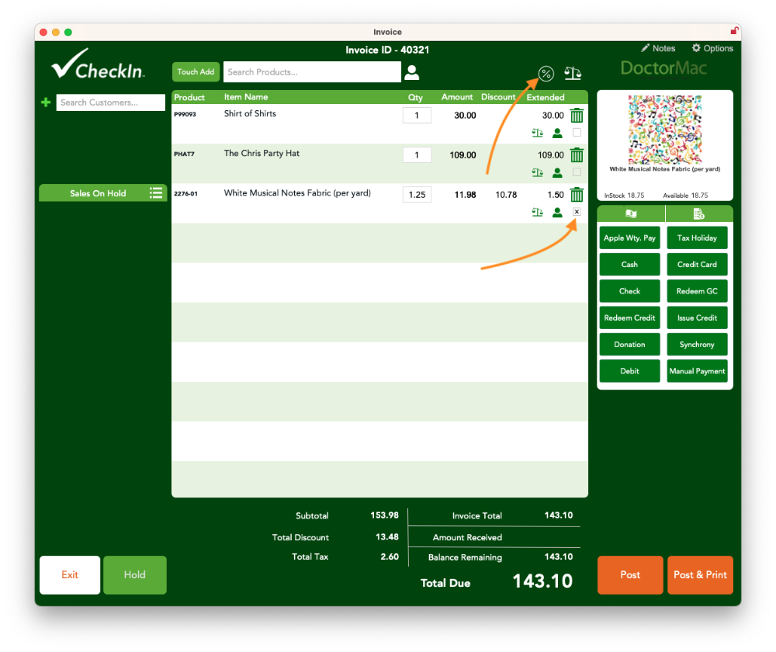Uncheck the box on the fabric row

click(576, 212)
